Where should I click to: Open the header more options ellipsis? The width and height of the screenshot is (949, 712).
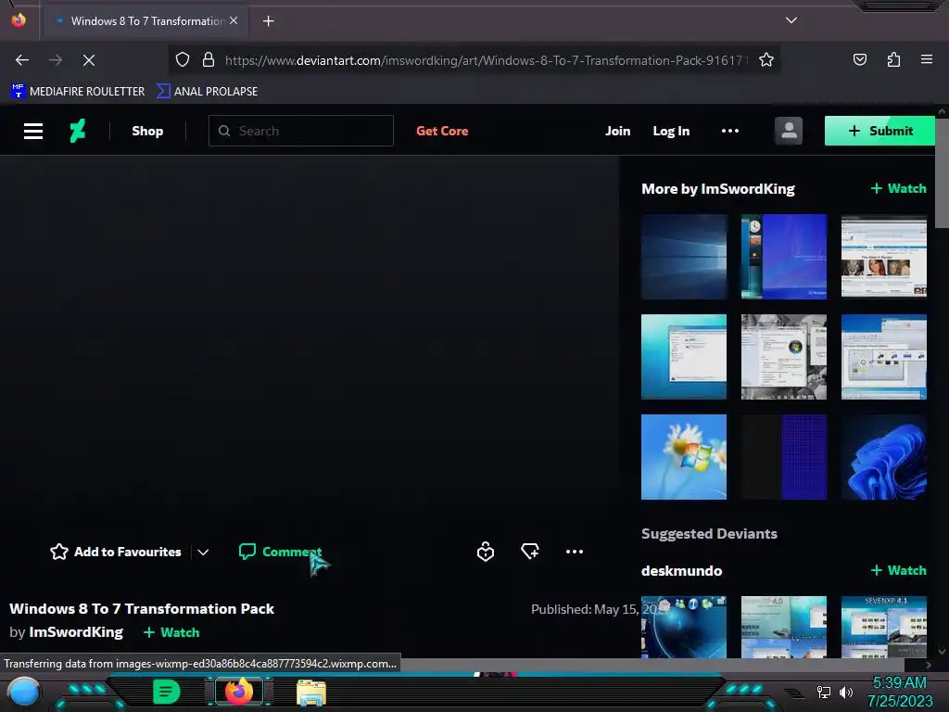click(730, 131)
